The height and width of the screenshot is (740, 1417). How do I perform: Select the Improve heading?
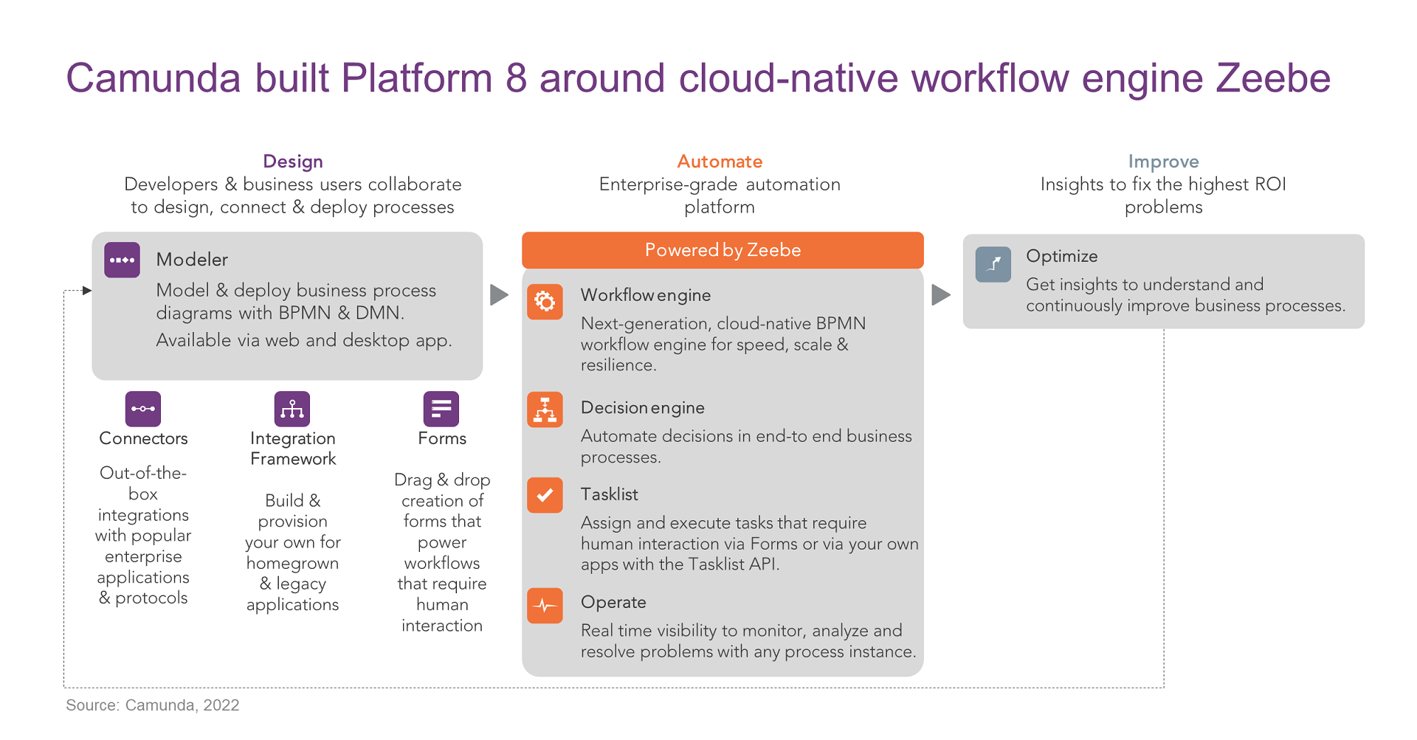click(1163, 162)
